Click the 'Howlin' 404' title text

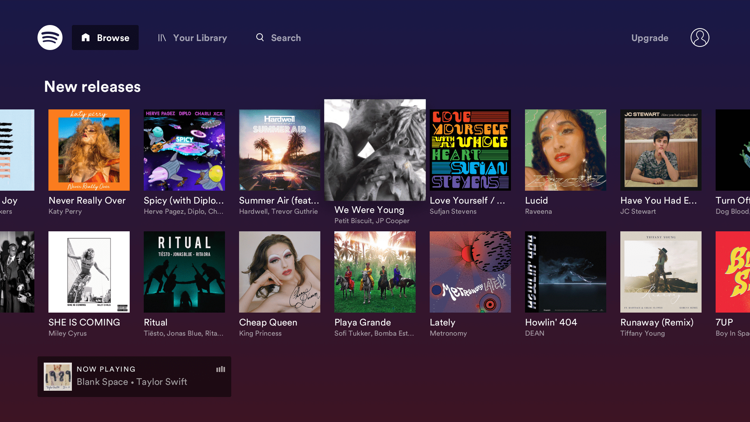pyautogui.click(x=551, y=322)
